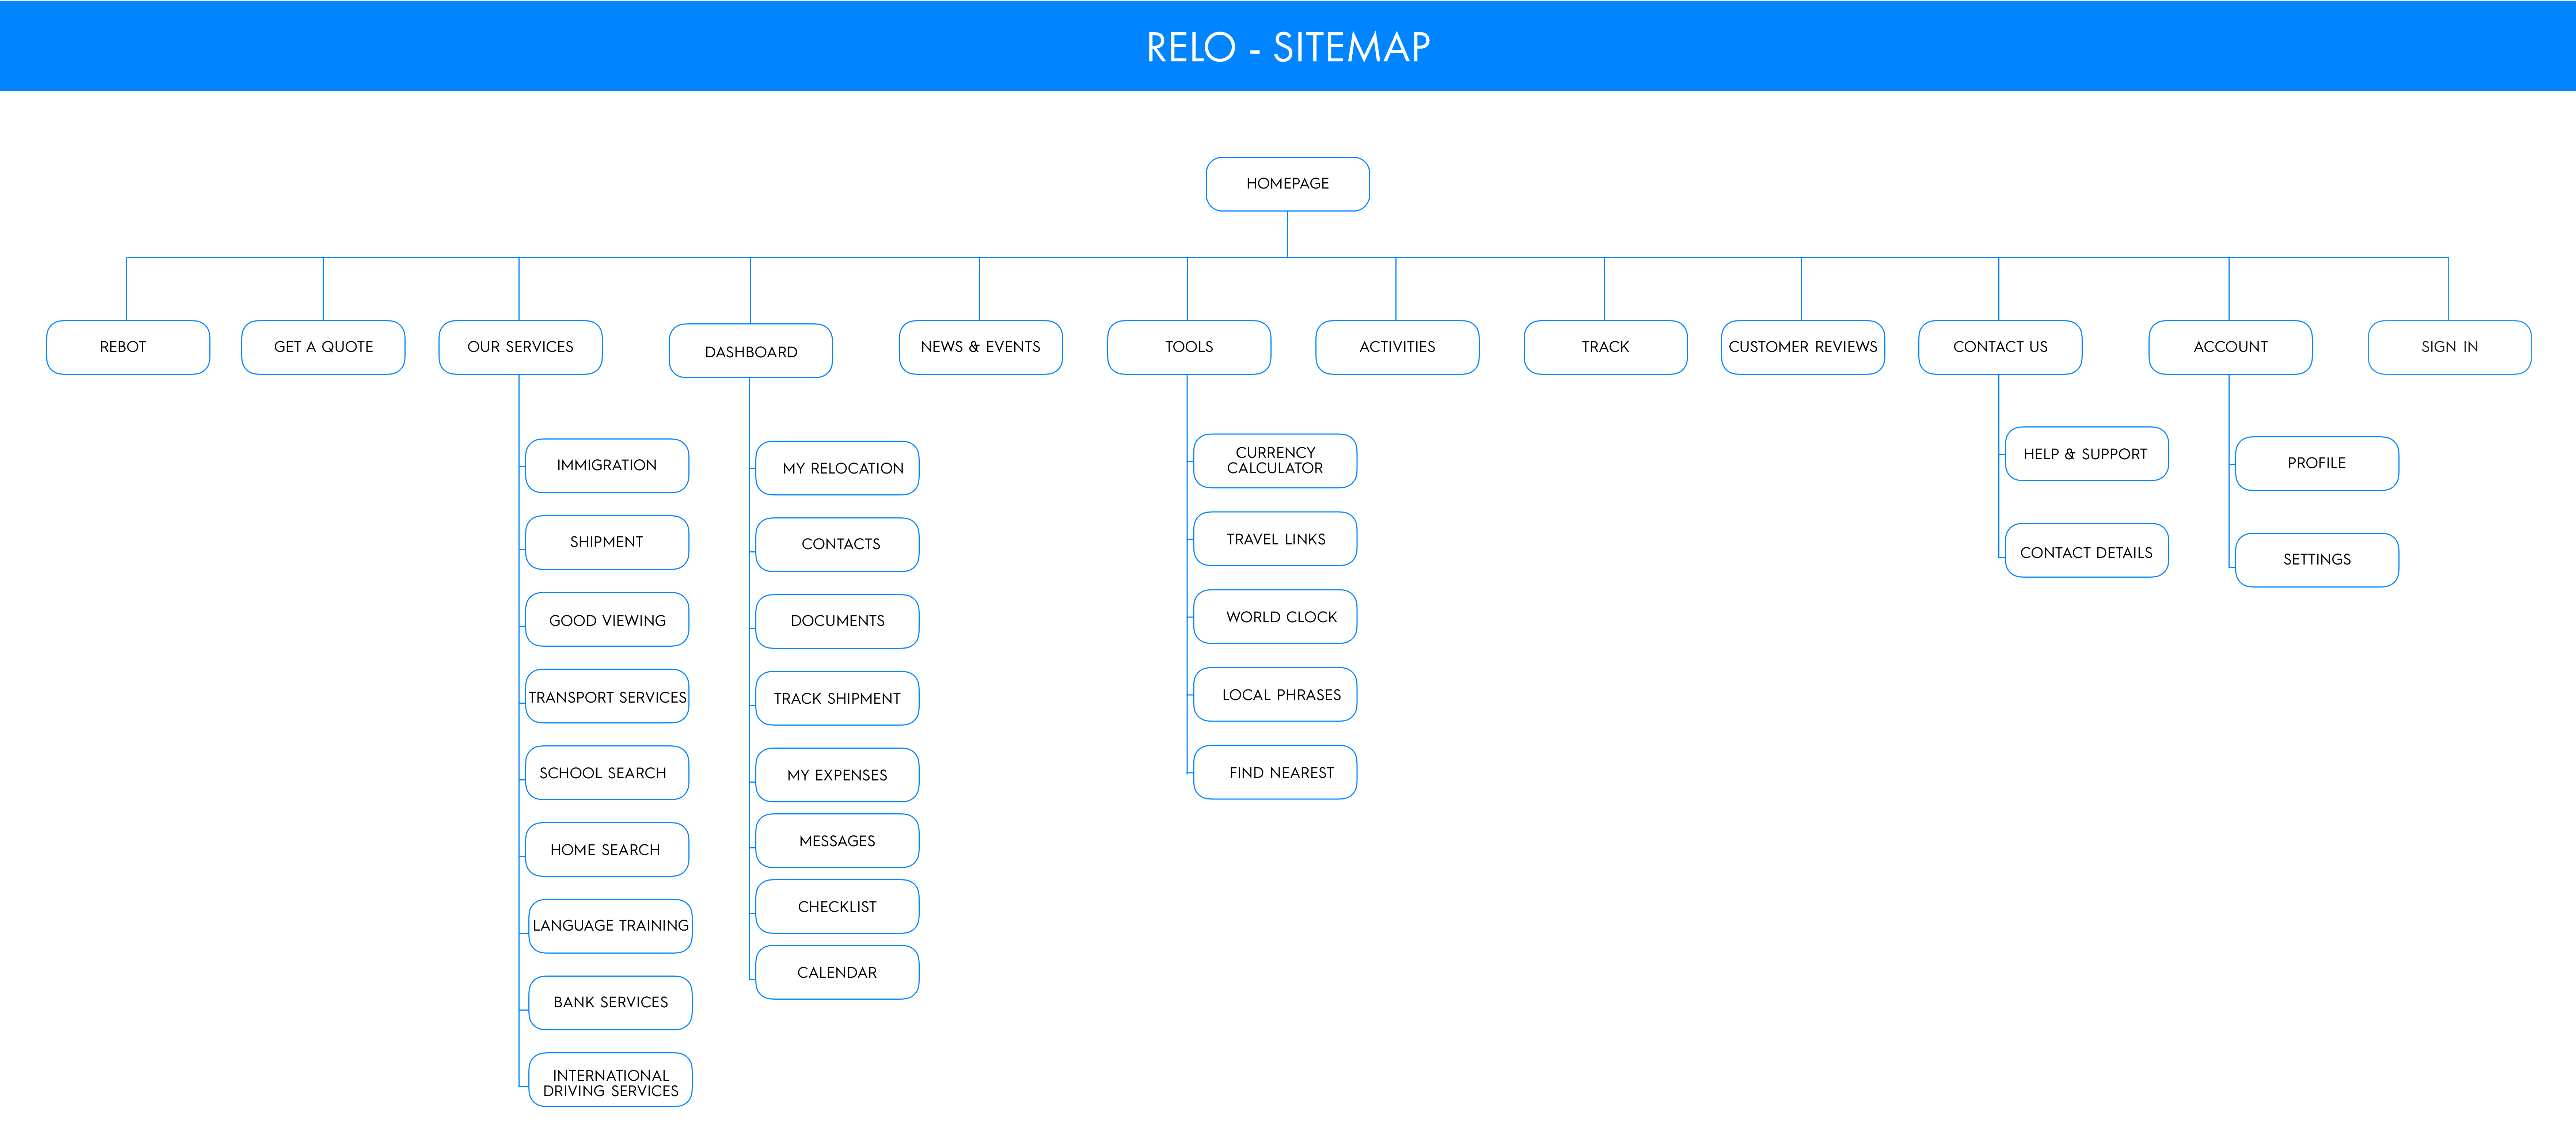Open the NEWS & EVENTS box
The width and height of the screenshot is (2576, 1129).
(980, 347)
